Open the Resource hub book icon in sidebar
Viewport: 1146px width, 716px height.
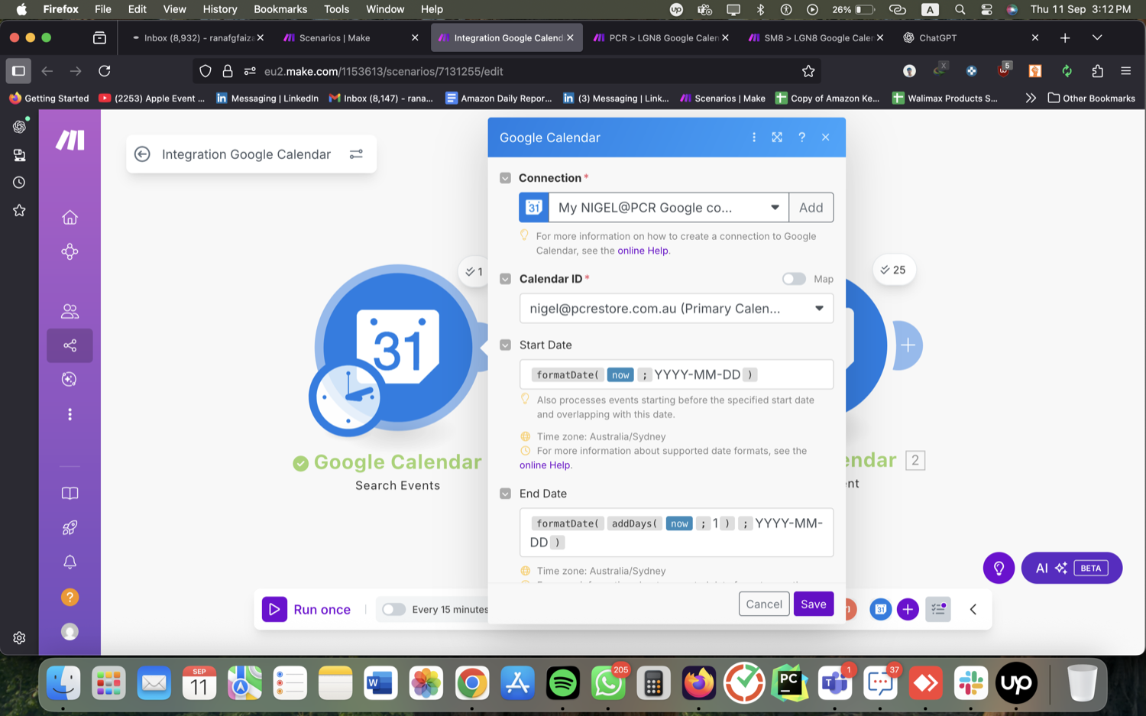[70, 494]
